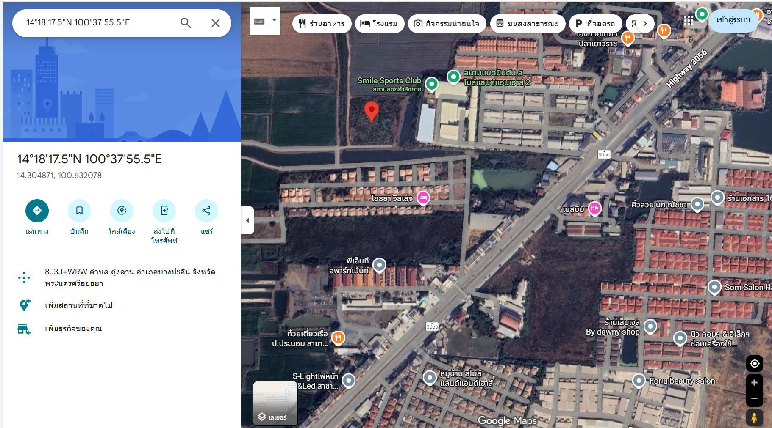The width and height of the screenshot is (772, 428).
Task: Zoom in with the plus button
Action: coord(754,383)
